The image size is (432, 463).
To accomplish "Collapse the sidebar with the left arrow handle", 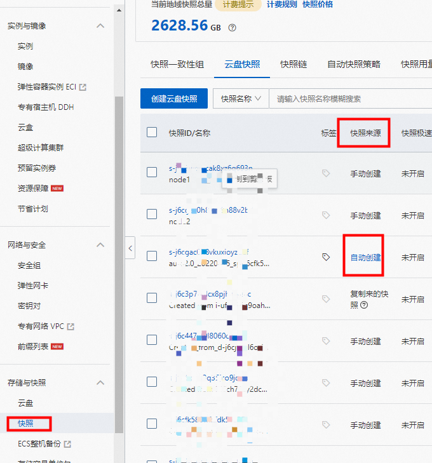I will point(130,248).
